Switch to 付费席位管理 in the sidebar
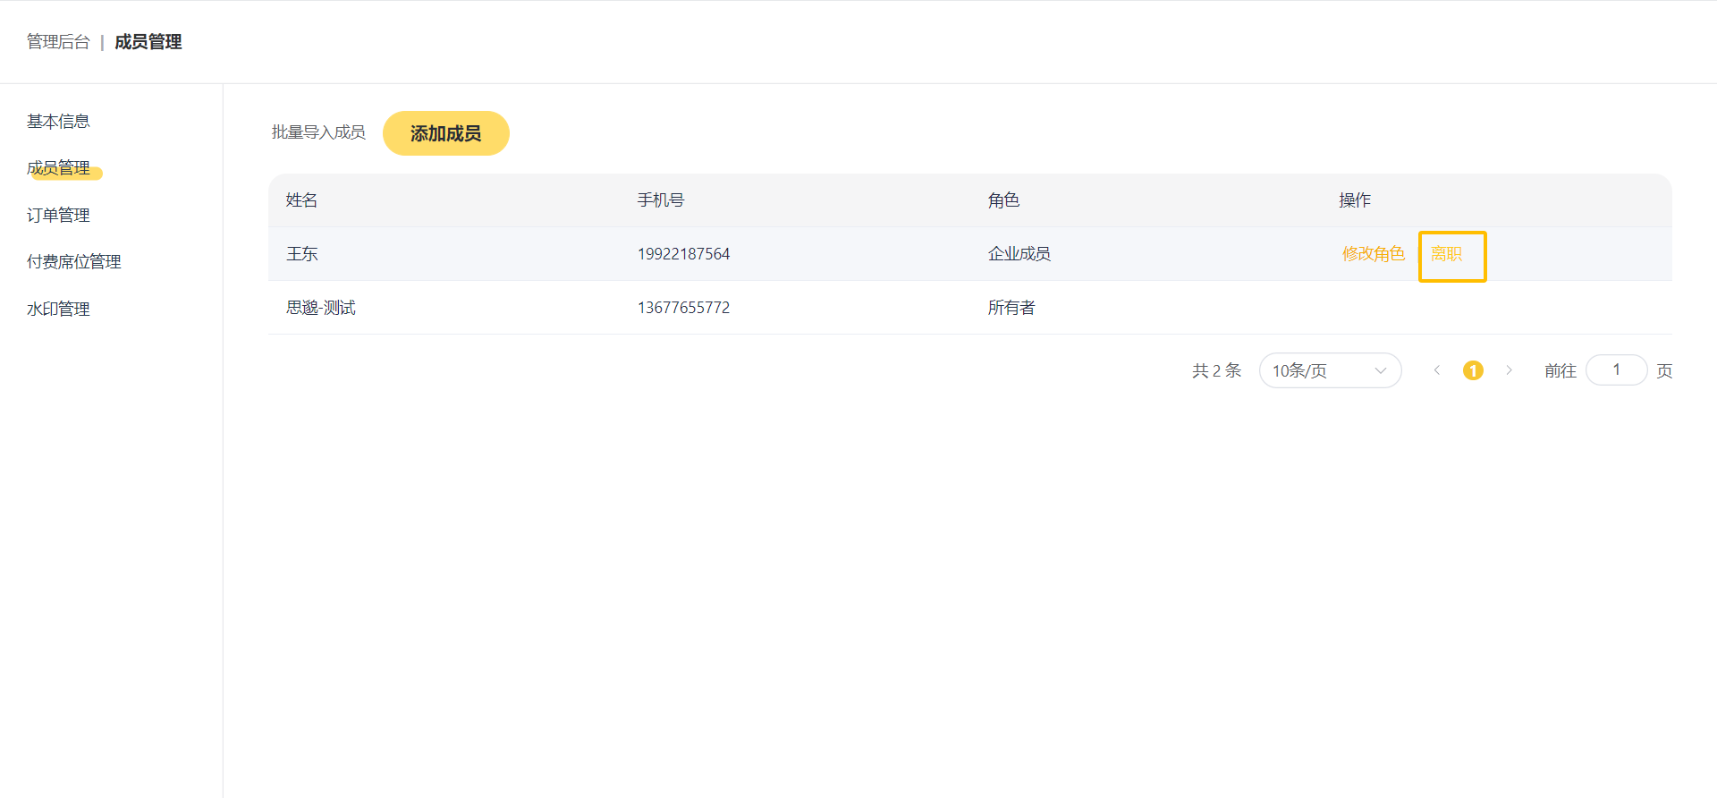 point(73,262)
